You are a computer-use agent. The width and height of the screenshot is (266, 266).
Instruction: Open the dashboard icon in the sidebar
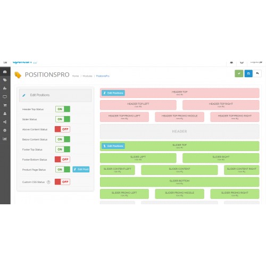[5, 72]
